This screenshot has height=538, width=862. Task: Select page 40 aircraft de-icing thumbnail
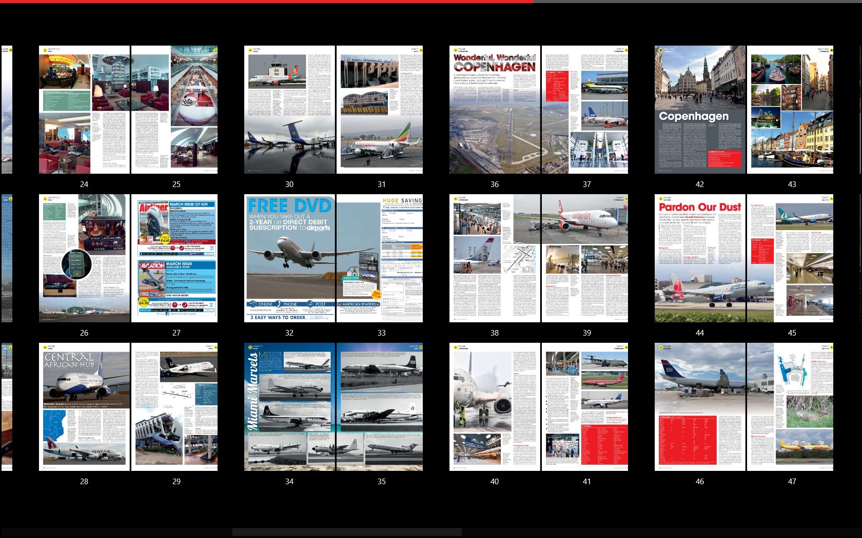click(x=495, y=407)
